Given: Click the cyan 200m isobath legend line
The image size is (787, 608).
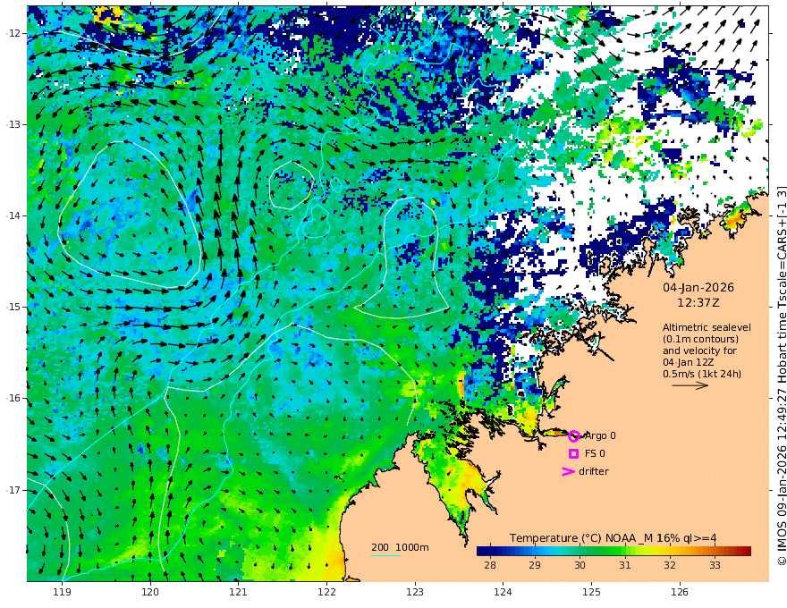Looking at the screenshot, I should tap(385, 555).
